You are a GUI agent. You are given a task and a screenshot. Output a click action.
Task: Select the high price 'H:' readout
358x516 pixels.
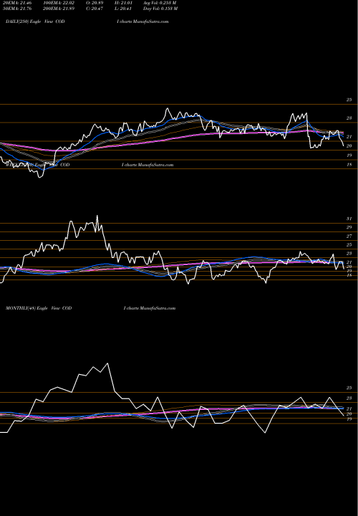pyautogui.click(x=122, y=3)
